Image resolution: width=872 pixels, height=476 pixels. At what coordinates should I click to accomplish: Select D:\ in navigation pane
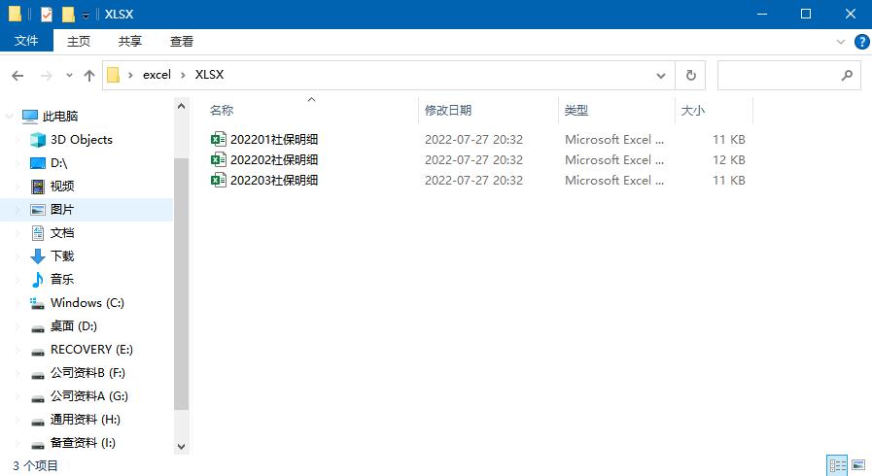[x=58, y=163]
